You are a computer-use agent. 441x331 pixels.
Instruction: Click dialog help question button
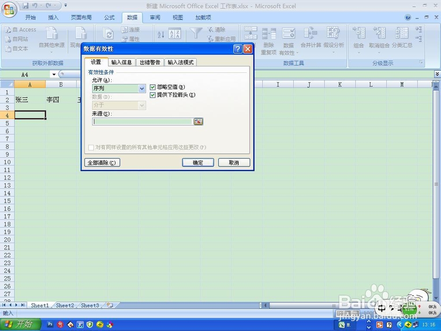[x=238, y=49]
